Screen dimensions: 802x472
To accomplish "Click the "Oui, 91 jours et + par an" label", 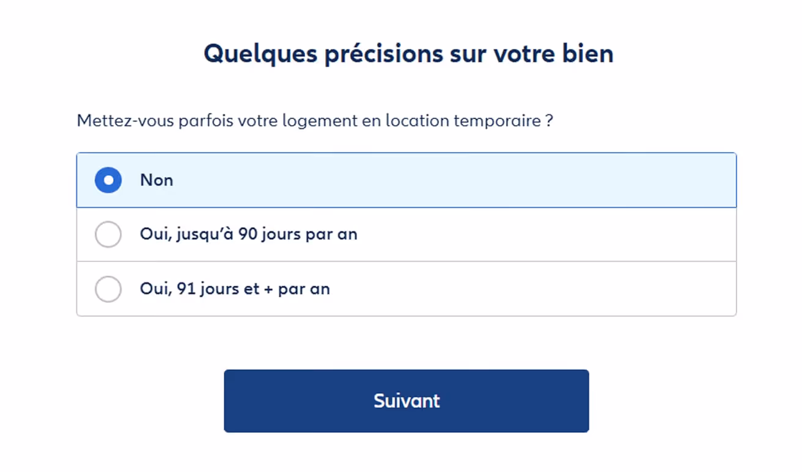I will 235,289.
